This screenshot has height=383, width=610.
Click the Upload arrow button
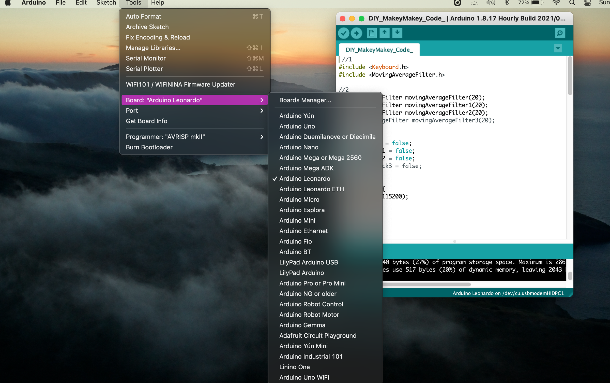356,33
